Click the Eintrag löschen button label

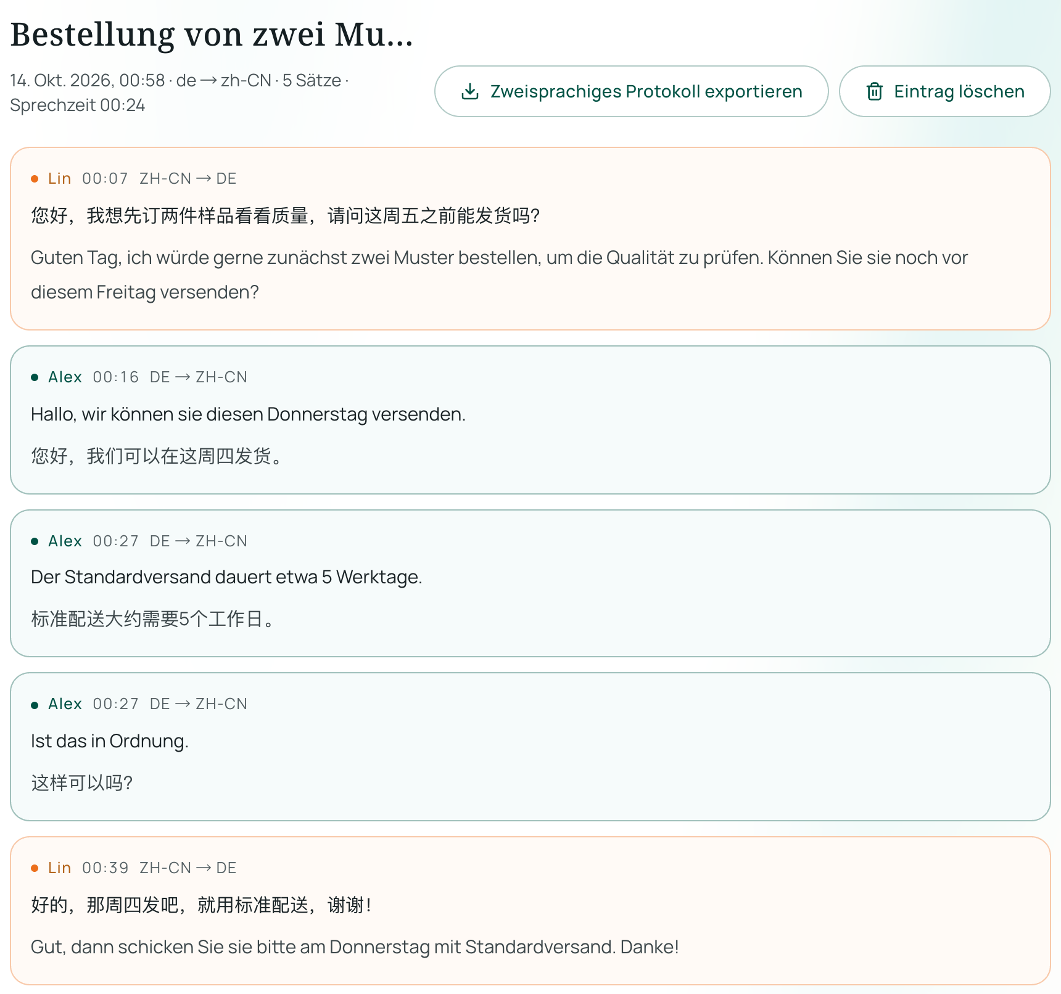click(x=959, y=91)
